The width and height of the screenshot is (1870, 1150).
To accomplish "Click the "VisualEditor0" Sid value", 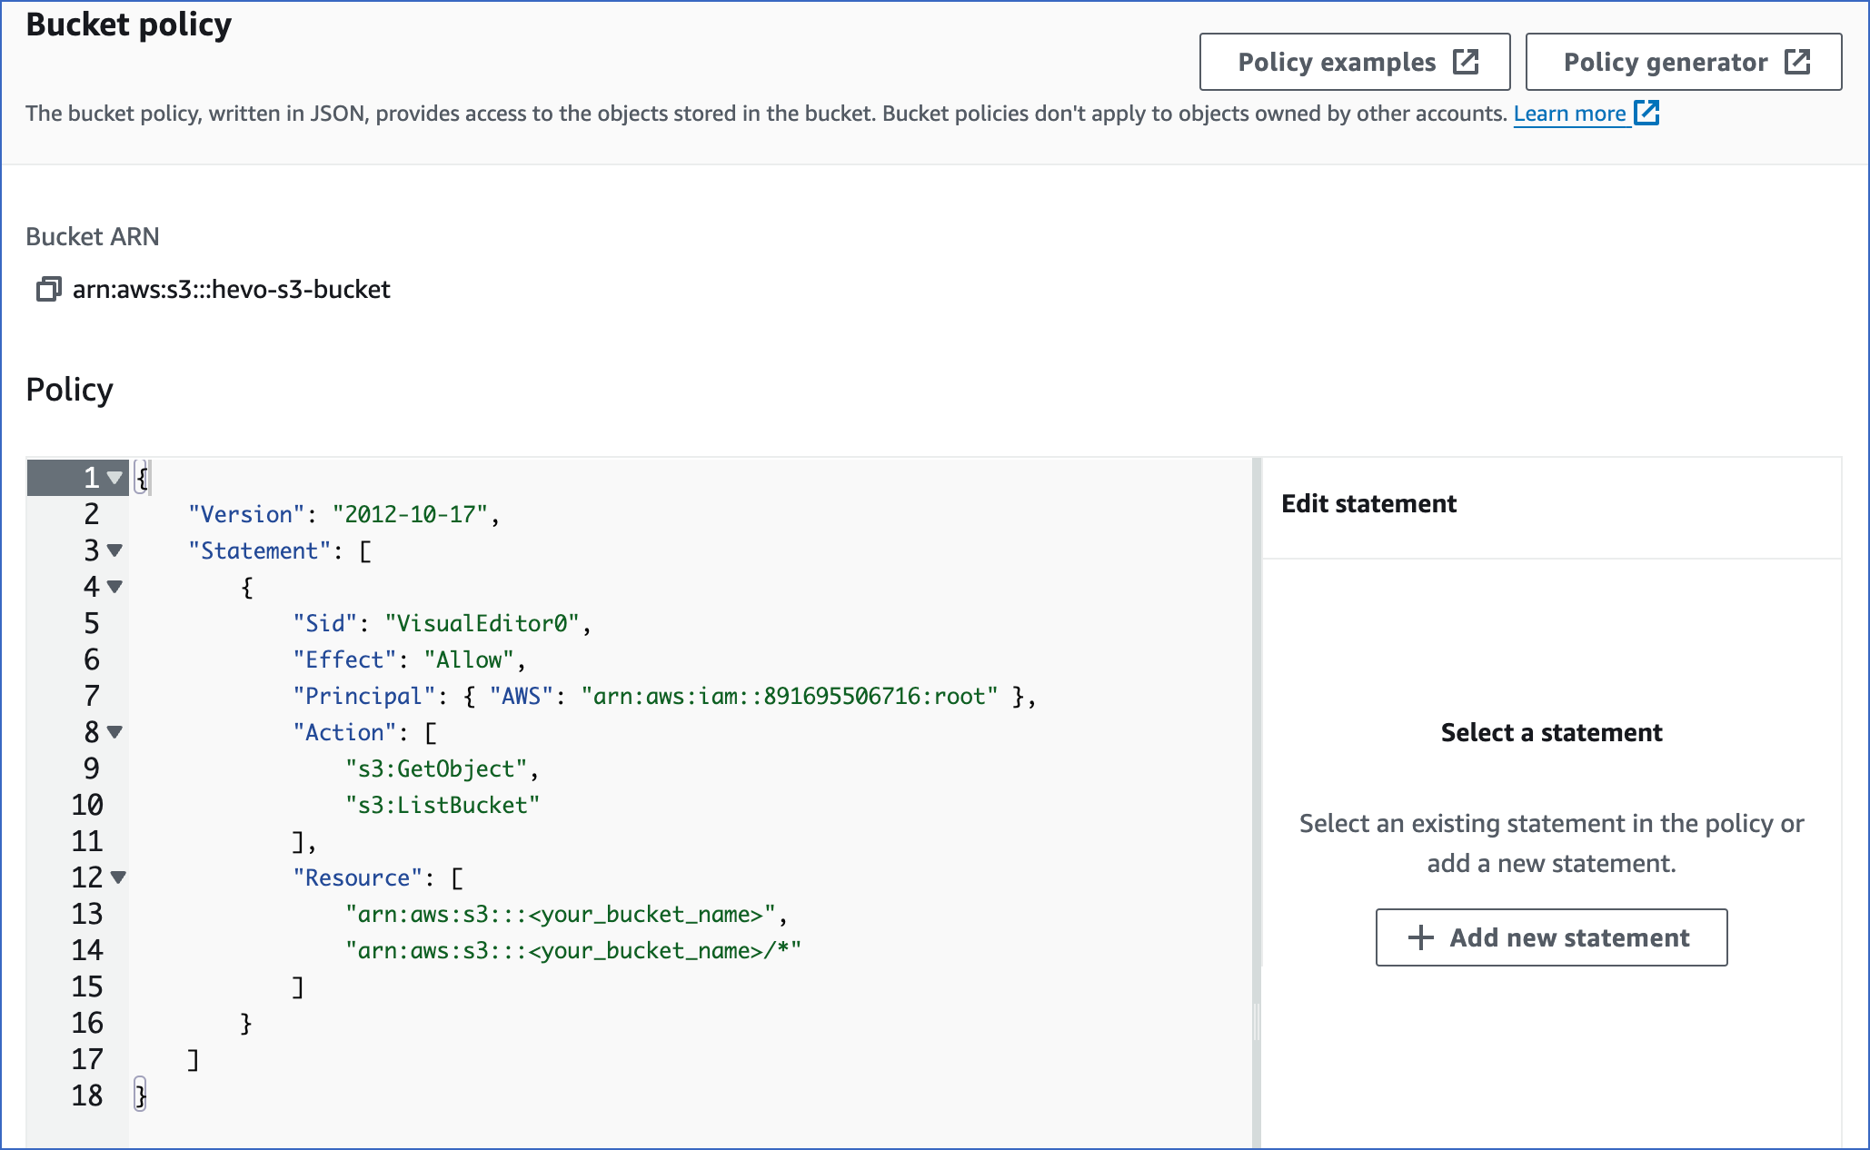I will coord(482,623).
